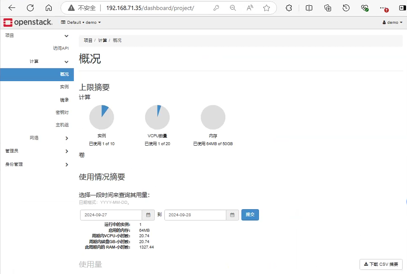The image size is (407, 274).
Task: Click the 提交 button
Action: click(250, 215)
